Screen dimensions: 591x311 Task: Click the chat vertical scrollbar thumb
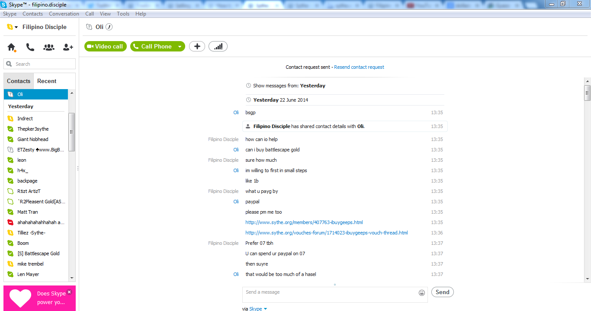[587, 93]
